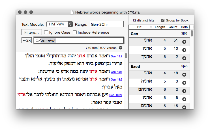Image resolution: width=210 pixels, height=132 pixels.
Task: Open the Gen 15:2 verse link
Action: point(116,56)
